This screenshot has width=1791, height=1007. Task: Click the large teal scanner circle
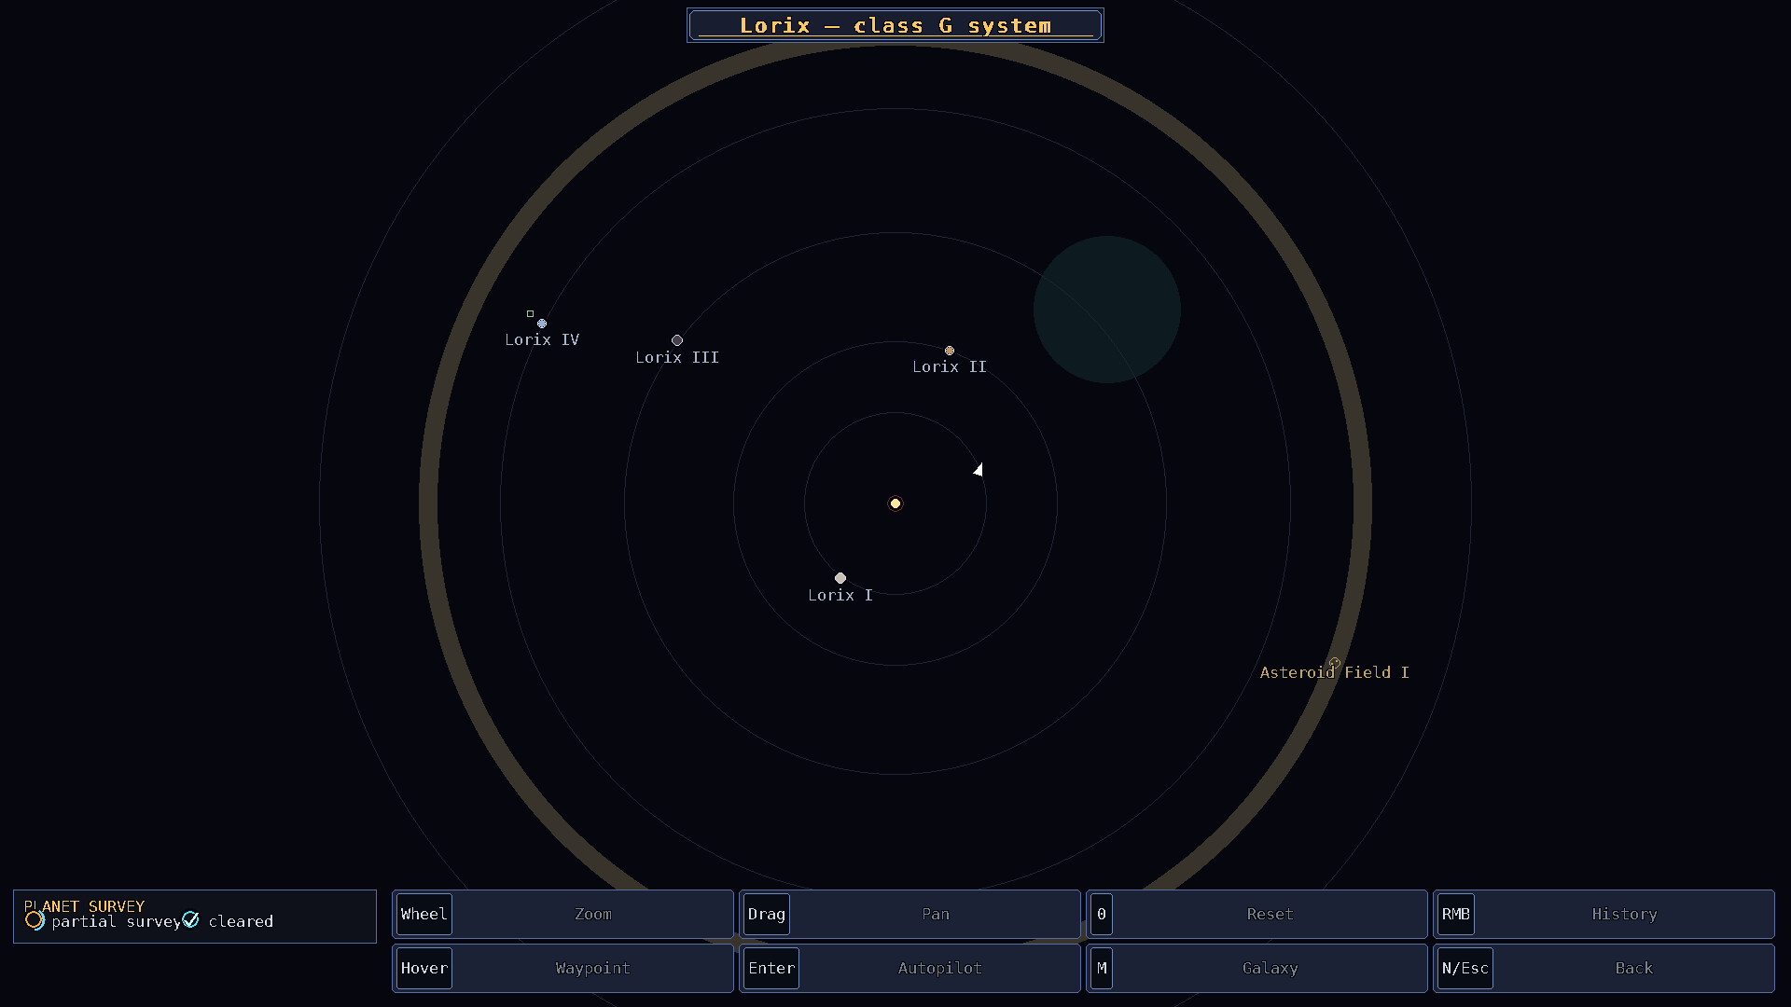tap(1107, 310)
